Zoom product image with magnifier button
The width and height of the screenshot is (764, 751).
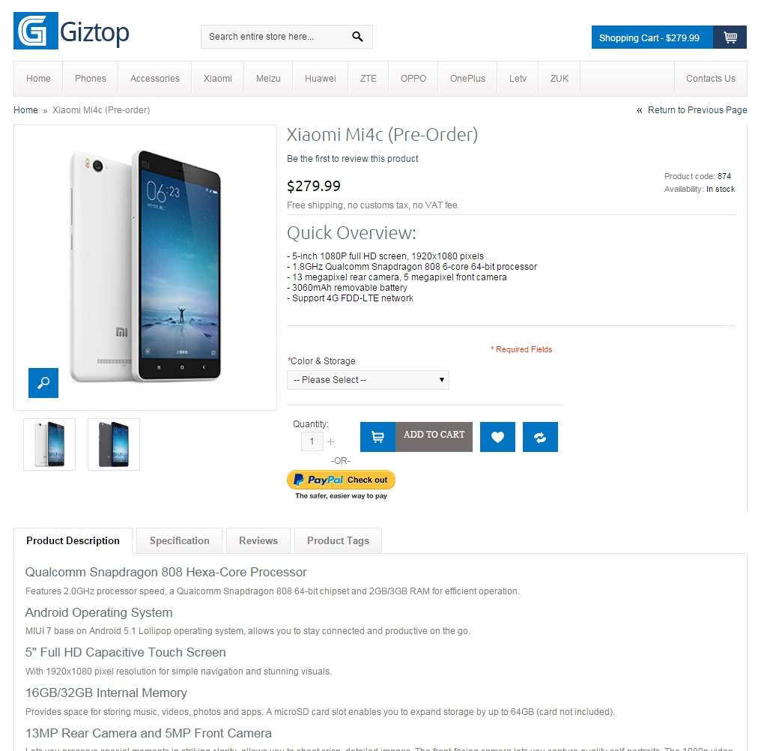tap(43, 383)
